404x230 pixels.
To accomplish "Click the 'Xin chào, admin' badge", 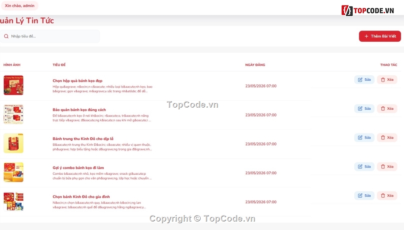I will (x=20, y=6).
